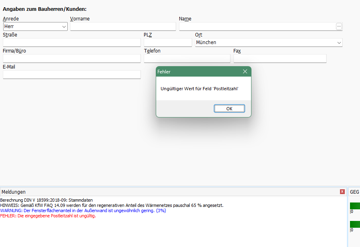Image resolution: width=360 pixels, height=247 pixels.
Task: Focus the Name input field
Action: (x=257, y=26)
